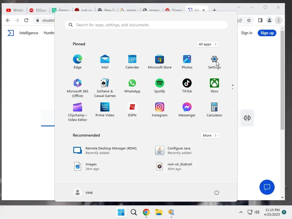This screenshot has width=292, height=219.
Task: Click the VirusTotal sigma logo
Action: pos(11,33)
